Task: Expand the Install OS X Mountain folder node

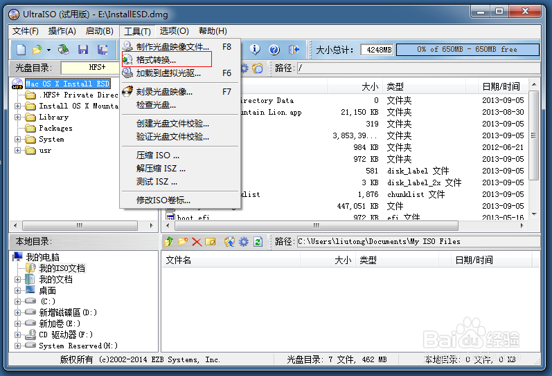Action: [x=17, y=106]
